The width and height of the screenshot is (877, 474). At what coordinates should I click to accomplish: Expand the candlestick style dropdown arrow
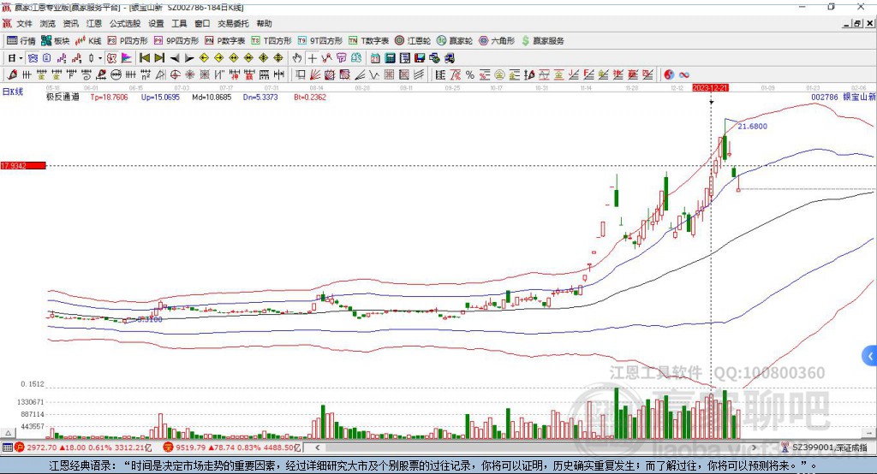coord(99,57)
